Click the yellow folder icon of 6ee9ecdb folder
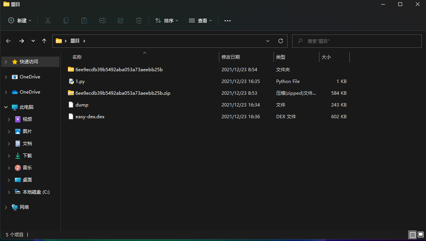The width and height of the screenshot is (426, 241). point(71,69)
